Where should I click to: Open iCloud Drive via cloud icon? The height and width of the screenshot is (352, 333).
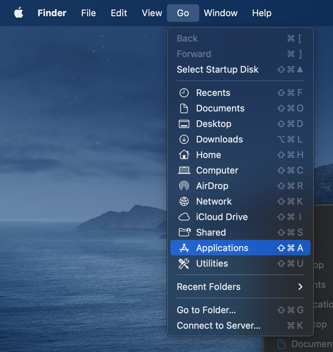point(184,217)
